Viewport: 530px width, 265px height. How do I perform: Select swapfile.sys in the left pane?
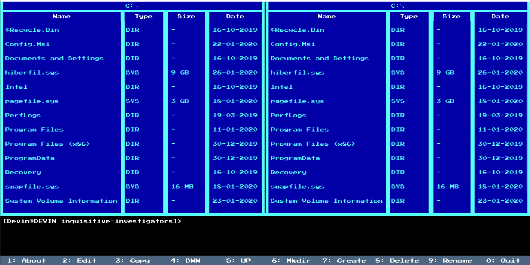32,186
